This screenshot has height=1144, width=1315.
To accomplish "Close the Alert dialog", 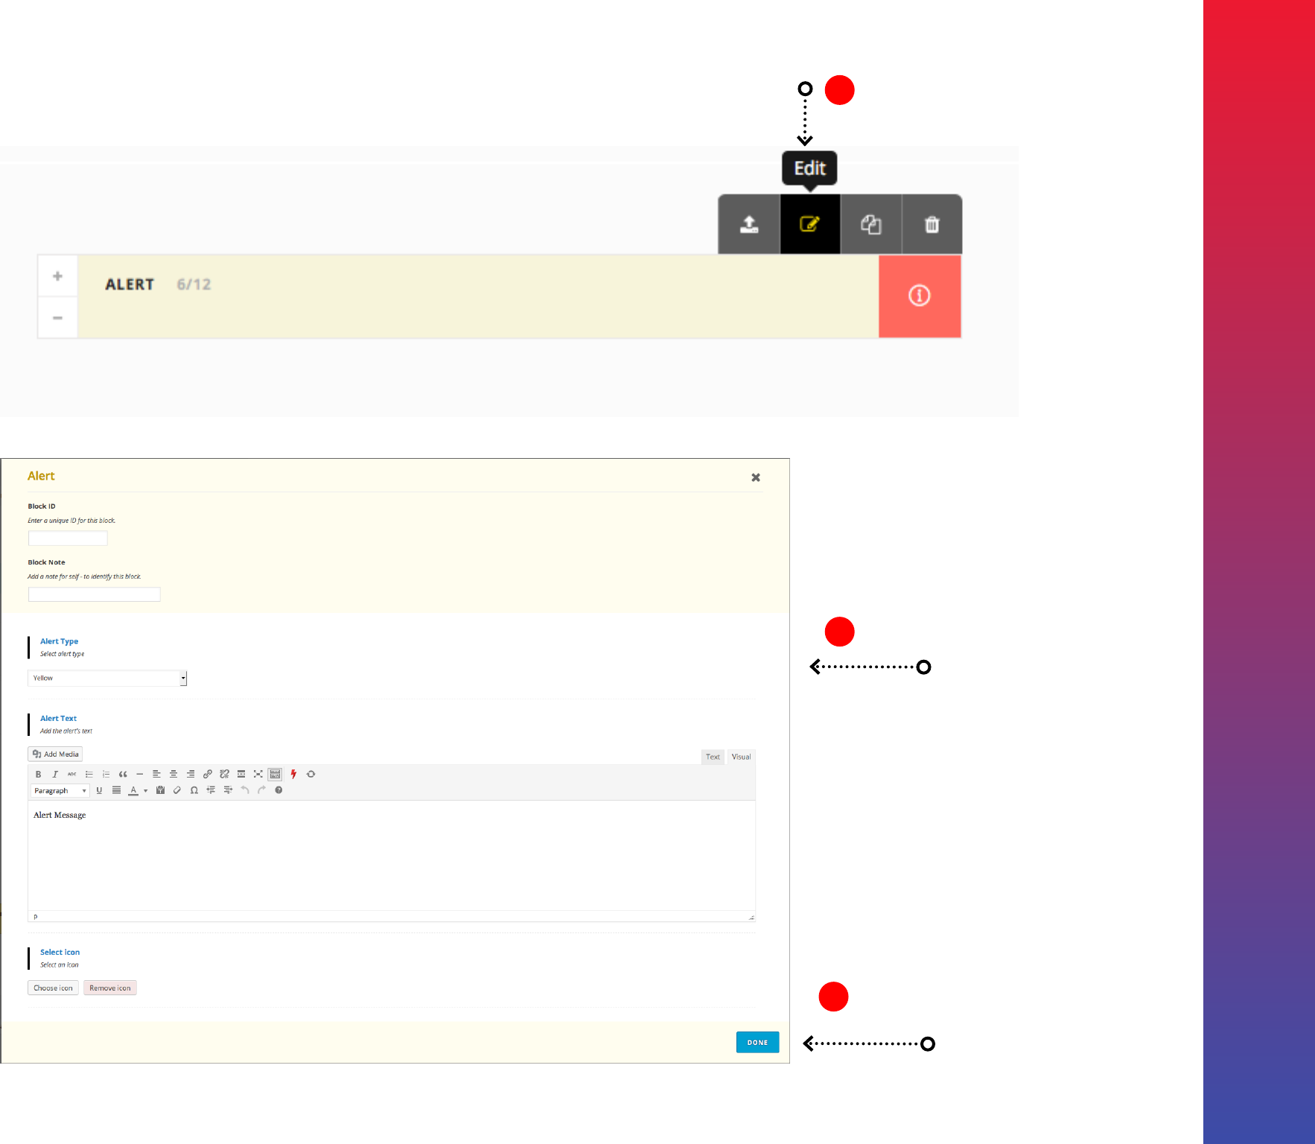I will (756, 477).
